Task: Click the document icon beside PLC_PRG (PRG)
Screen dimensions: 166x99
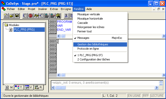Action: pyautogui.click(x=11, y=30)
